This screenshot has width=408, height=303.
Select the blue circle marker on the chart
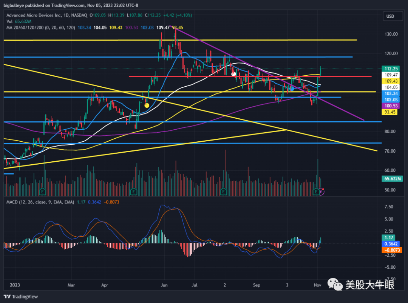tap(292, 89)
